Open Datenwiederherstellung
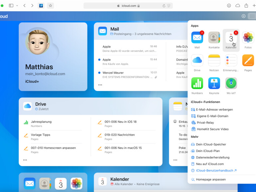 tap(210, 157)
